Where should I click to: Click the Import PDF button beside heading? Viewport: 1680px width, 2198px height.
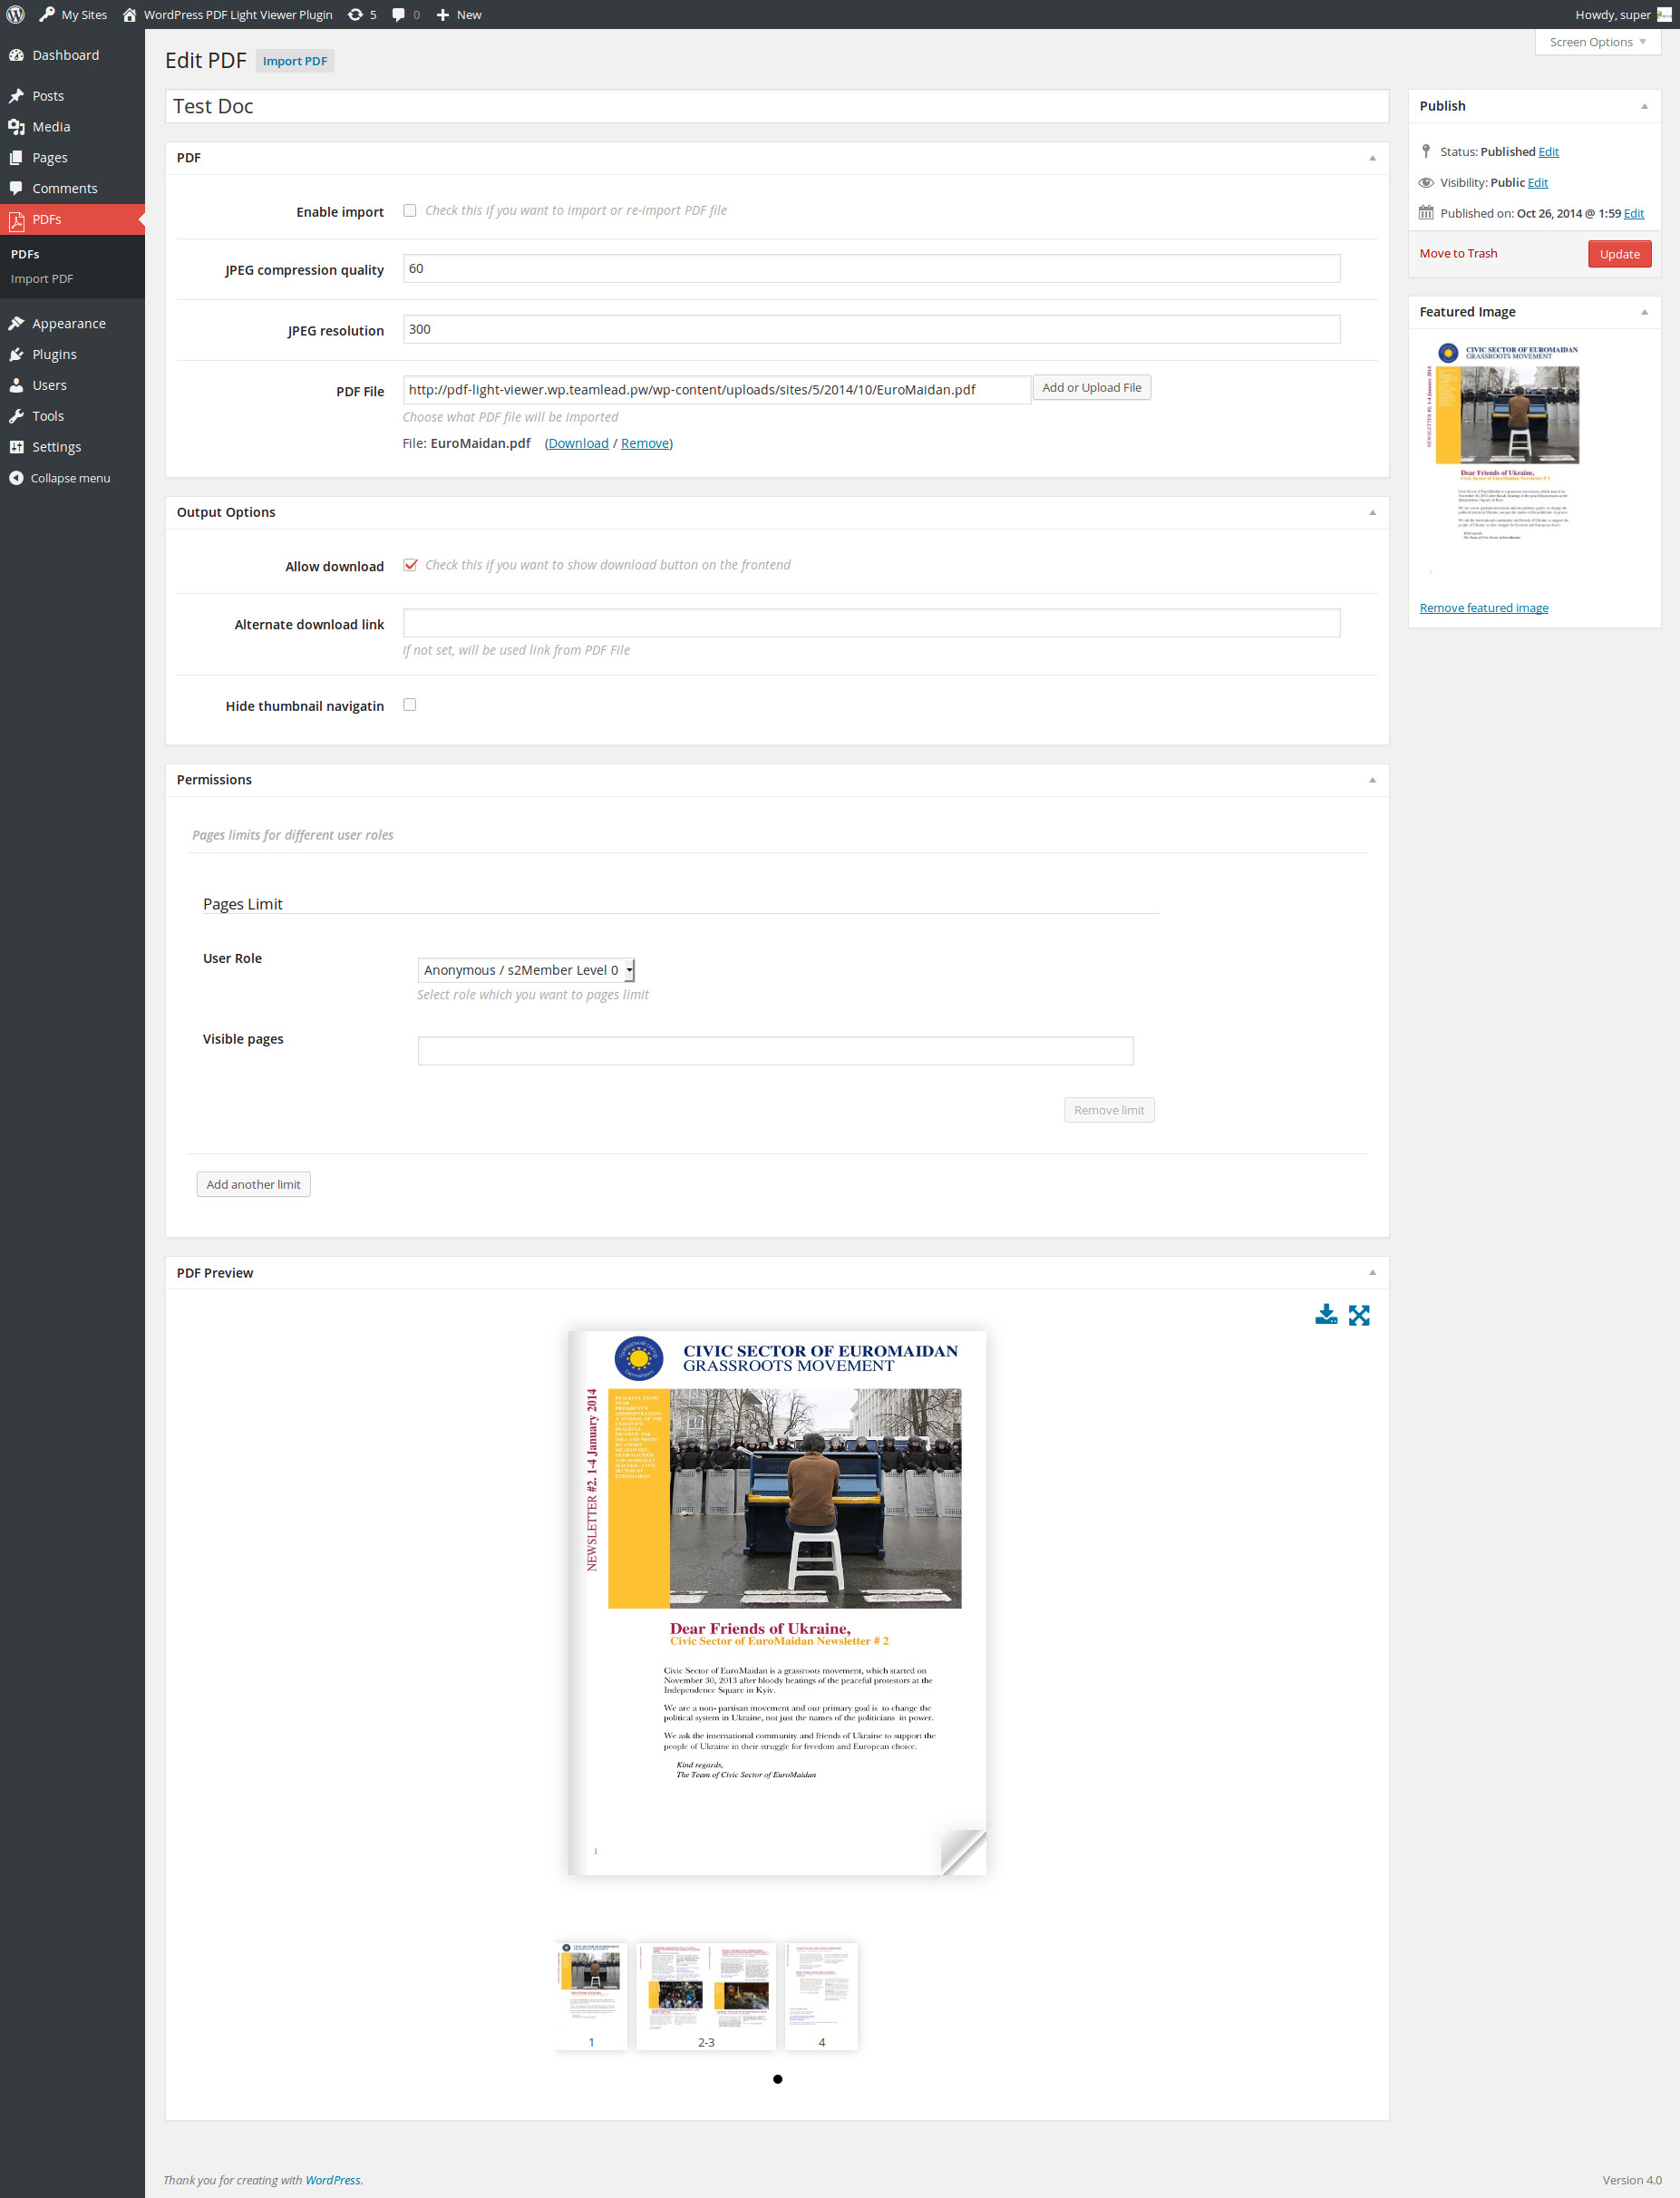coord(295,61)
